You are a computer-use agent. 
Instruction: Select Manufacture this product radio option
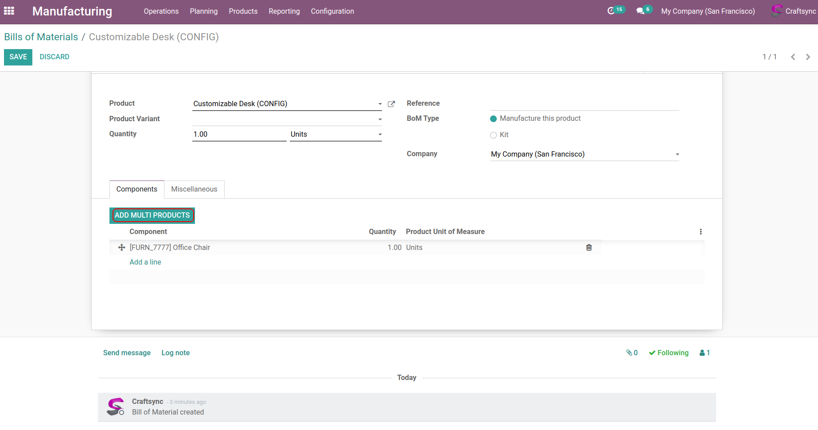tap(493, 119)
